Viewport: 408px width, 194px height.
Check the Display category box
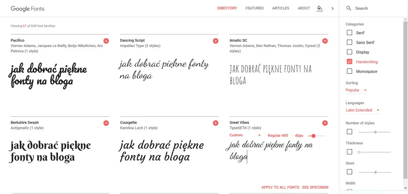[x=349, y=52]
